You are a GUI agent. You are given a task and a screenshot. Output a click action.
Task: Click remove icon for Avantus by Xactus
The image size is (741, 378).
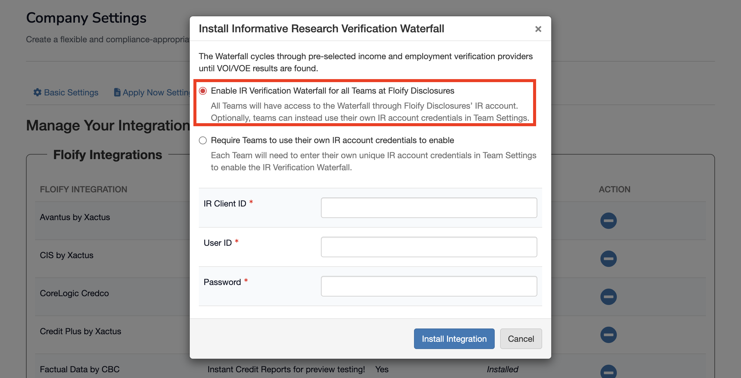608,221
